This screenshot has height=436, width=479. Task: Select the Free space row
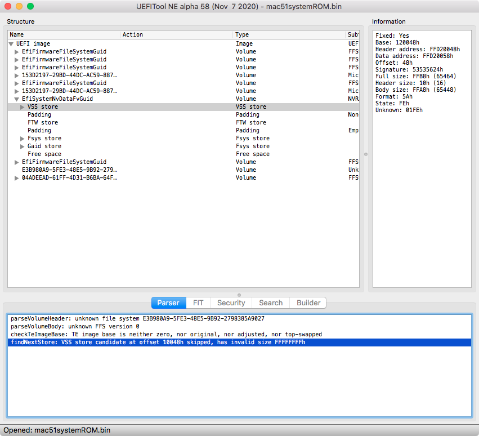point(183,154)
